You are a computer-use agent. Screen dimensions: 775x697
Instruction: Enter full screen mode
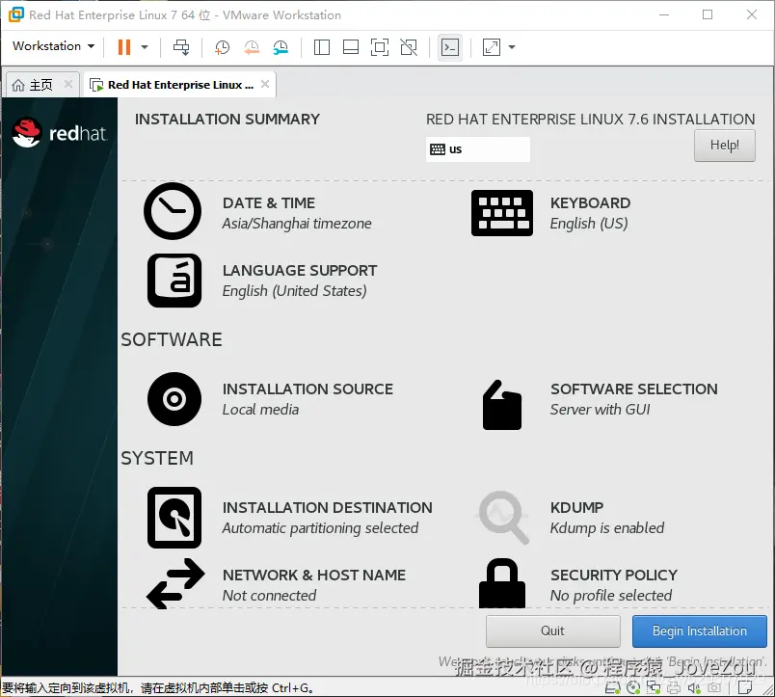[x=380, y=47]
